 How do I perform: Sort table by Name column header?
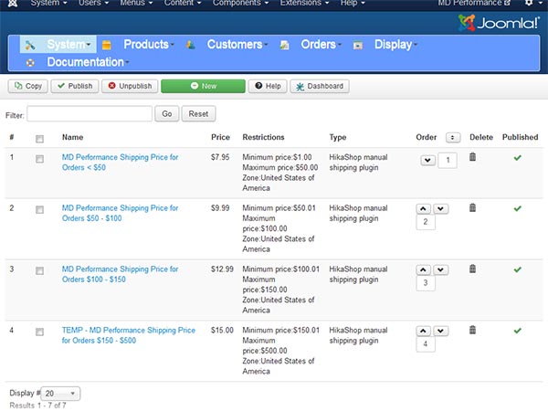pos(73,137)
